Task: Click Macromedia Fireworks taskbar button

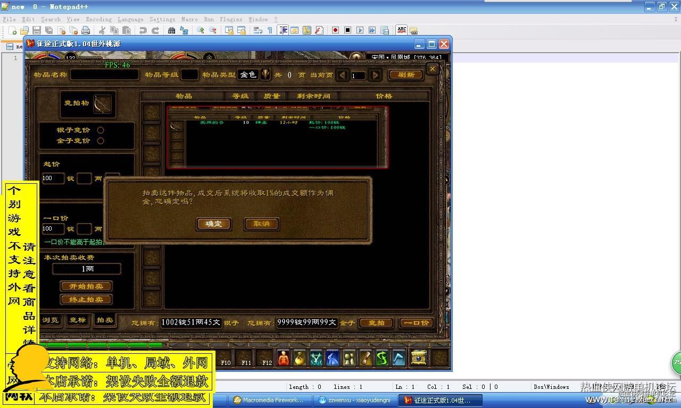Action: click(270, 400)
